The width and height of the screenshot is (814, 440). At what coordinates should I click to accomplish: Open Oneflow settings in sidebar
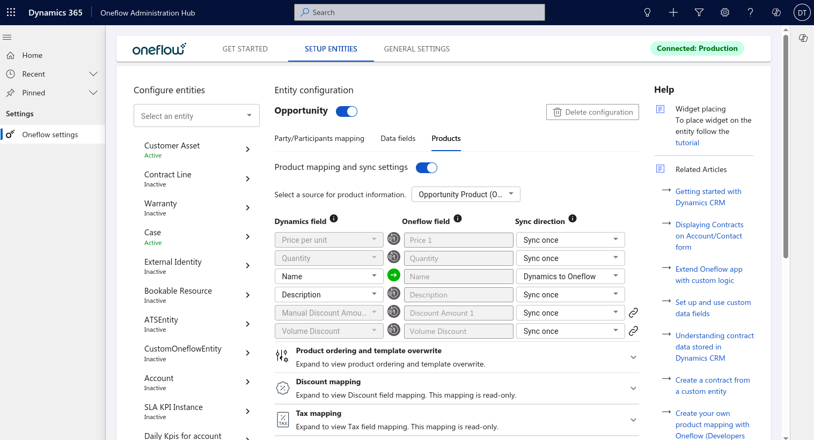click(x=53, y=135)
